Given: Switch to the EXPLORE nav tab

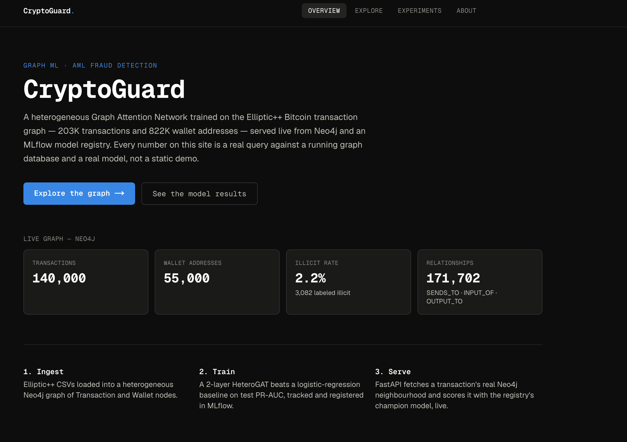Looking at the screenshot, I should coord(369,11).
